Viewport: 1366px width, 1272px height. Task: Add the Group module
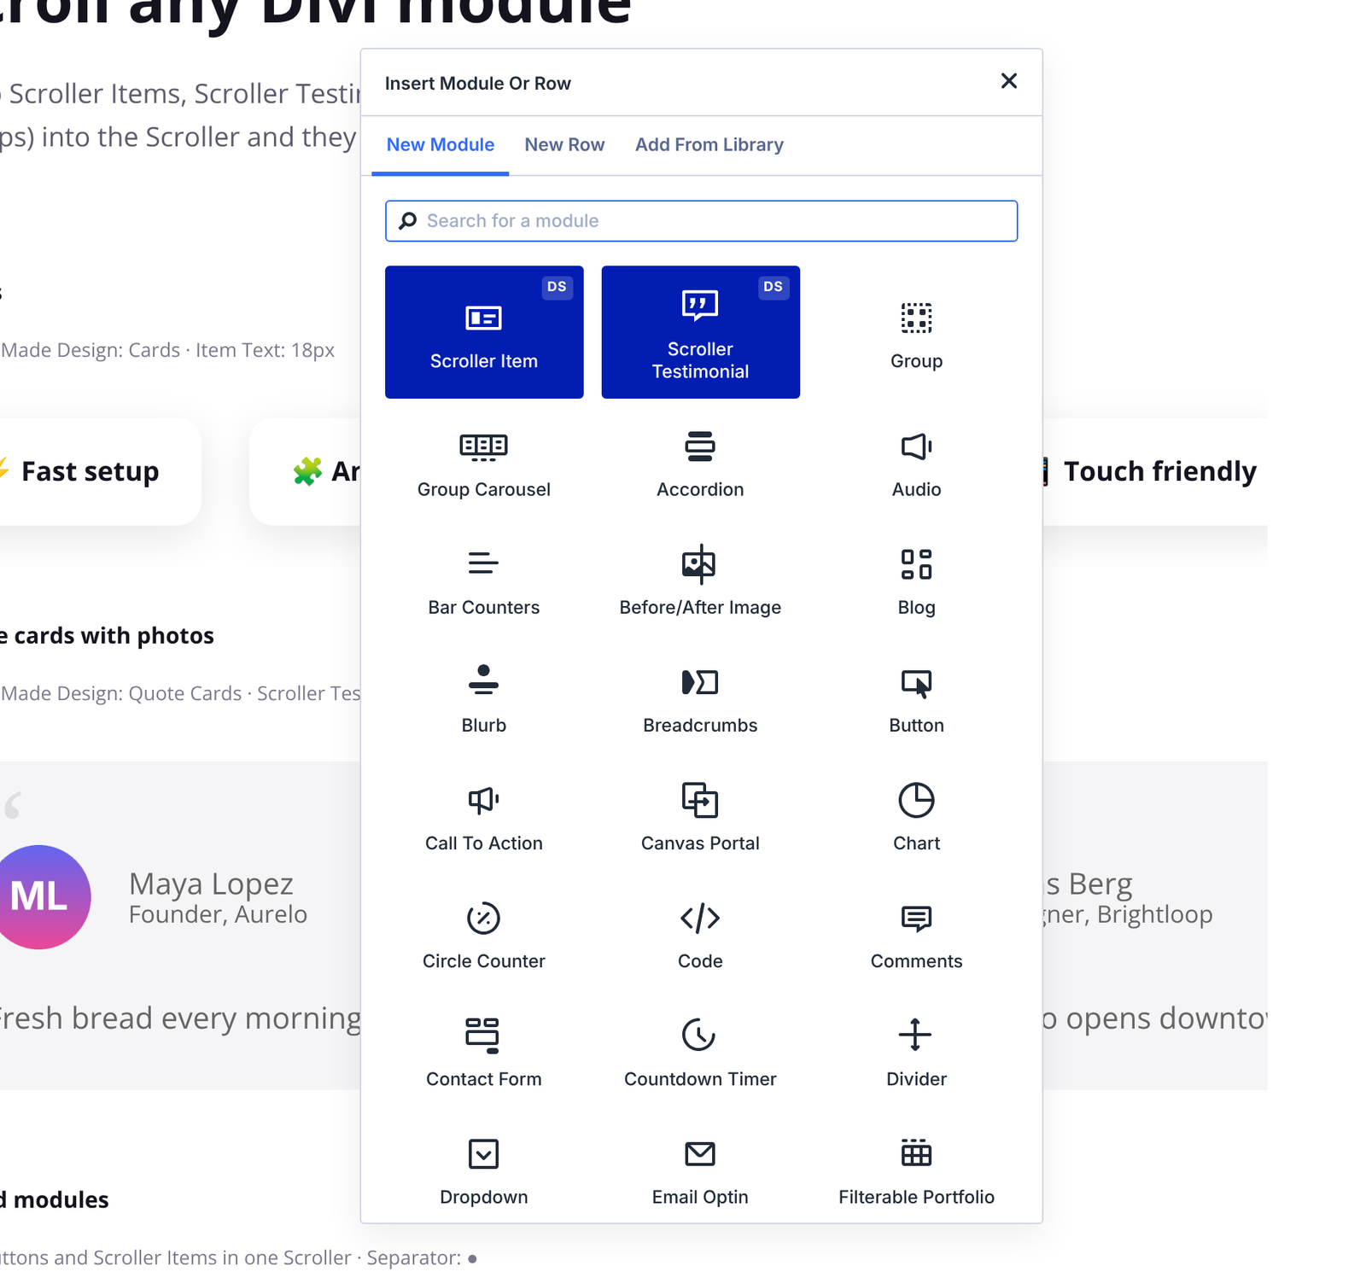click(x=916, y=332)
